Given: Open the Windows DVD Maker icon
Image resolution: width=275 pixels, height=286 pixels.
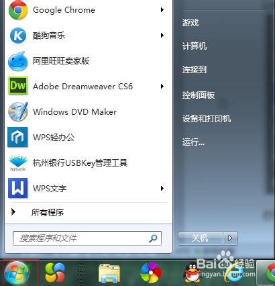Looking at the screenshot, I should click(18, 111).
